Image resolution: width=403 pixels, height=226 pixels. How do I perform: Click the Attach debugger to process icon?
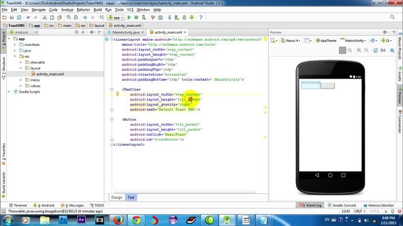point(144,18)
